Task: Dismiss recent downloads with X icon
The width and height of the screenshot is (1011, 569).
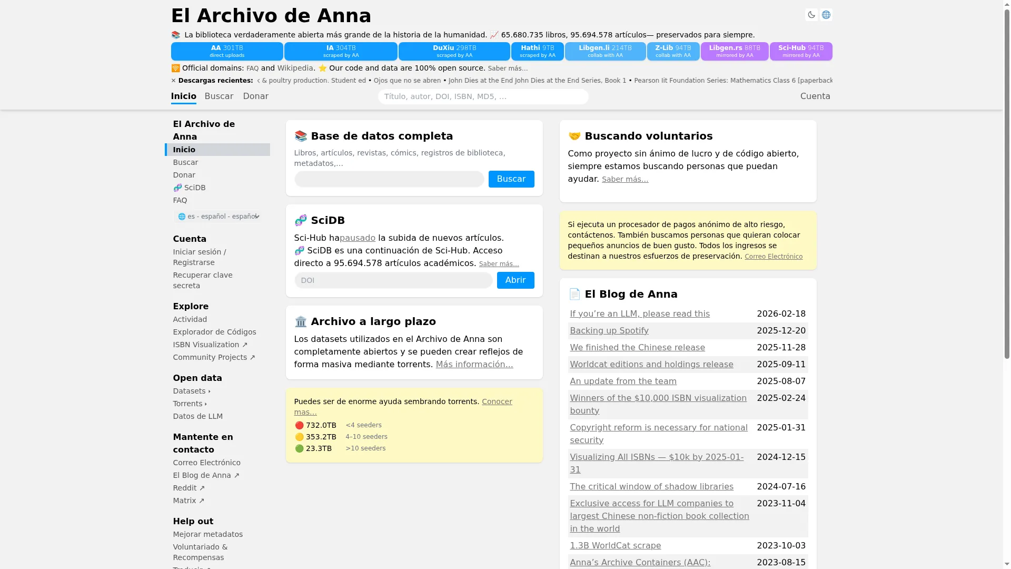Action: (x=173, y=81)
